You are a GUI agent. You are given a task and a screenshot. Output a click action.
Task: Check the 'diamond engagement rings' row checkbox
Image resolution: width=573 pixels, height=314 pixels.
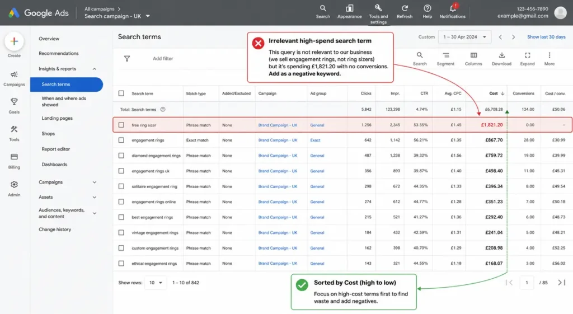click(121, 156)
